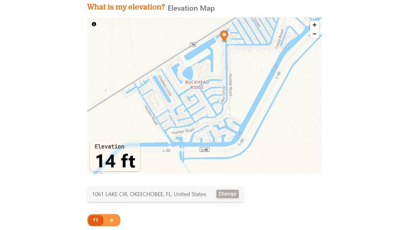
Task: Click the address field showing 1061 LAKE CIR
Action: click(149, 194)
